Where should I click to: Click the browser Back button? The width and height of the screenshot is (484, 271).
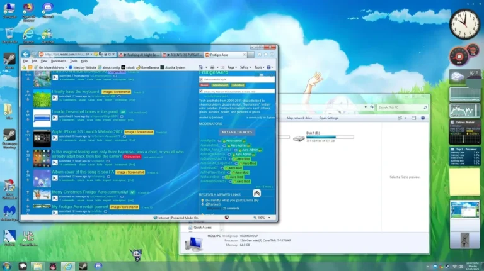(26, 54)
